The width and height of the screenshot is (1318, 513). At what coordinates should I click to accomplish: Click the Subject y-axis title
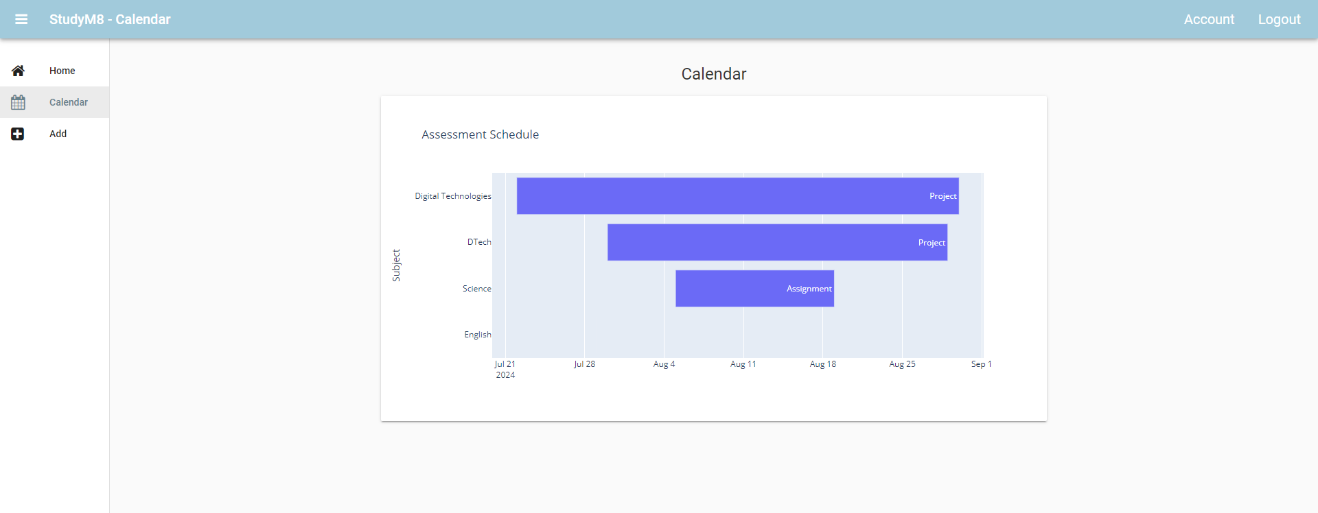click(x=396, y=265)
